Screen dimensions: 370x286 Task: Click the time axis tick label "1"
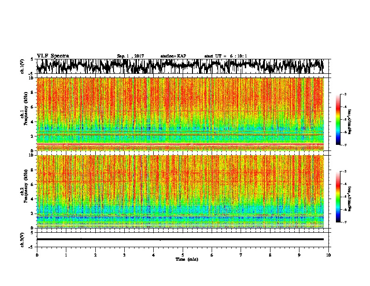[66, 255]
